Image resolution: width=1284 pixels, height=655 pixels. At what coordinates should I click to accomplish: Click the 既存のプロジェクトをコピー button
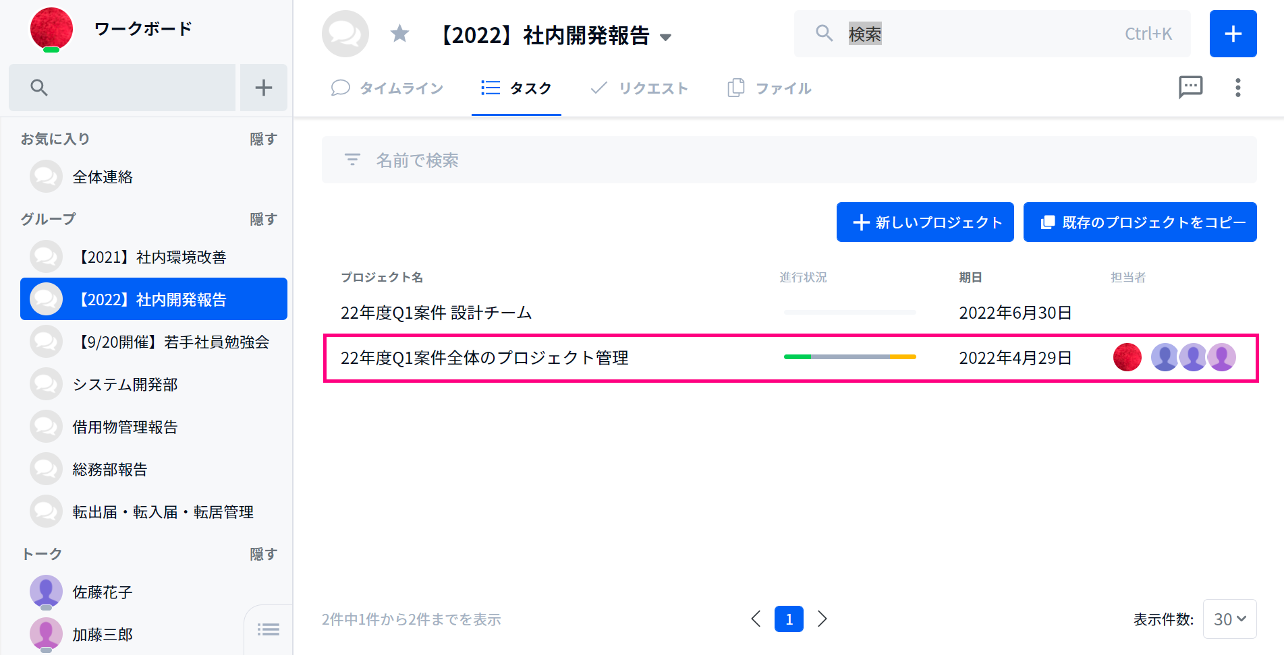[x=1140, y=222]
